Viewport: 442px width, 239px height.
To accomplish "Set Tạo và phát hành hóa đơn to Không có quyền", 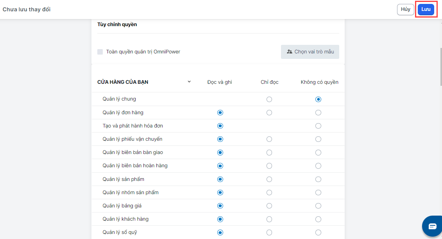I will tap(319, 126).
